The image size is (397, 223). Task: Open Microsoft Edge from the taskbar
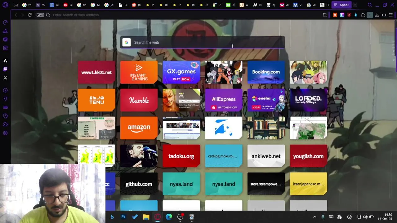coord(169,217)
